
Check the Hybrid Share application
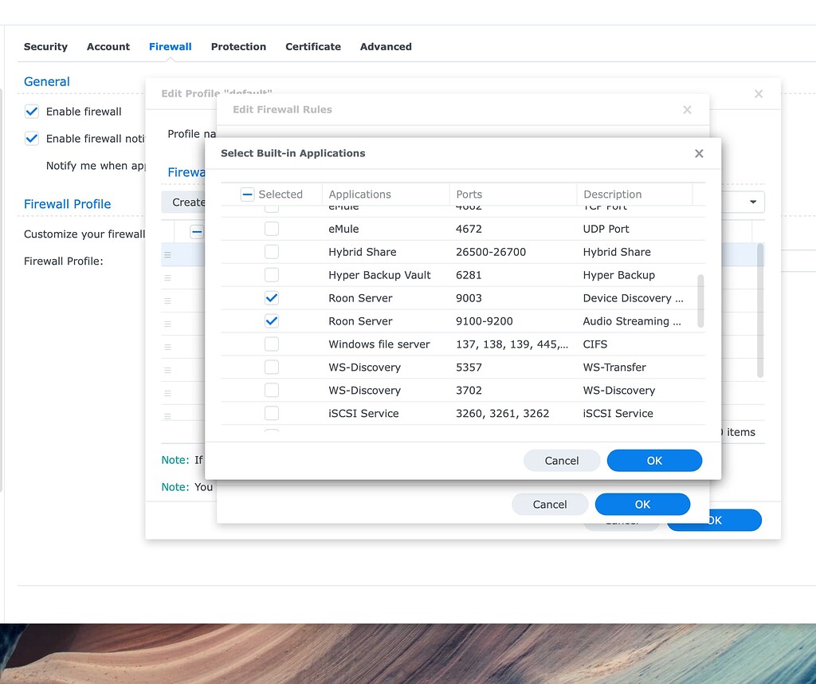271,252
